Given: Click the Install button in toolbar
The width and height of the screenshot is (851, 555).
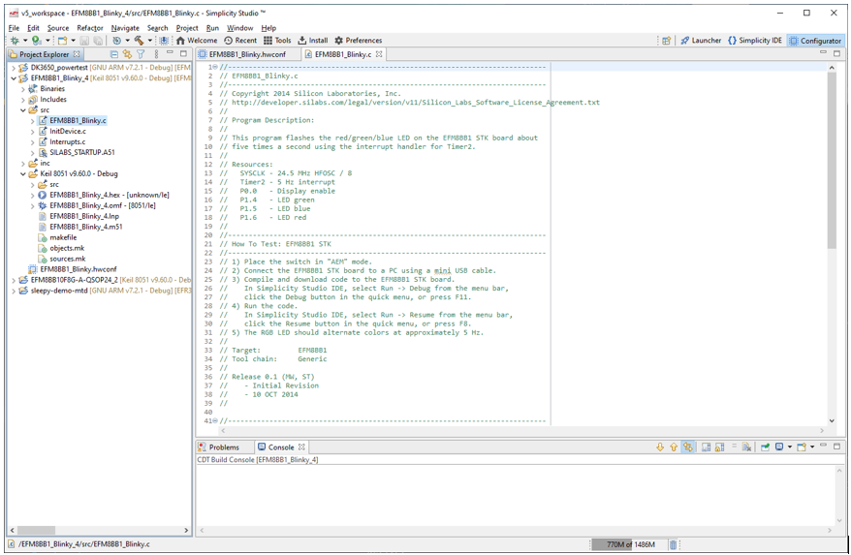Looking at the screenshot, I should (x=313, y=41).
